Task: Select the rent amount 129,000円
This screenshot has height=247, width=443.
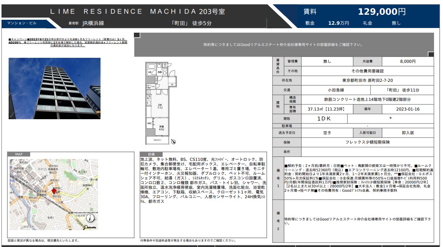Action: (382, 11)
